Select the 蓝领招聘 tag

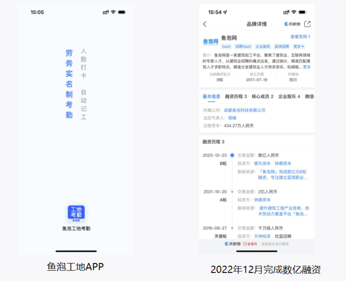point(282,46)
